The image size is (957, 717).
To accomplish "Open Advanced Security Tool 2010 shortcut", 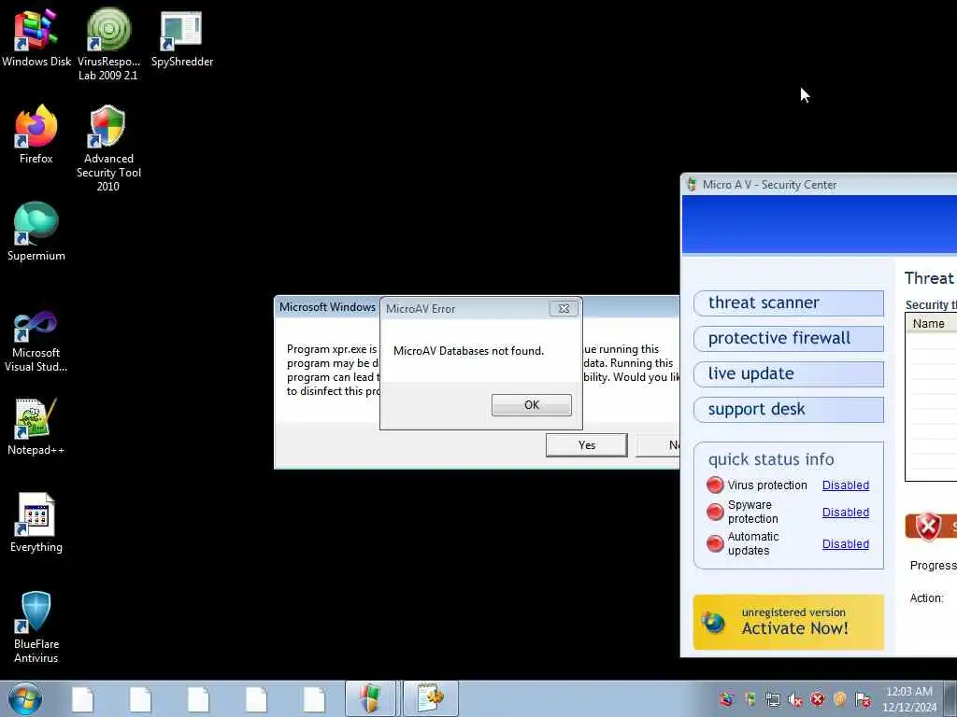I will pyautogui.click(x=108, y=148).
